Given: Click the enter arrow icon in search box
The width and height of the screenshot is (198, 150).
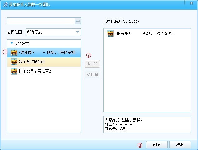Looking at the screenshot, I should click(78, 21).
